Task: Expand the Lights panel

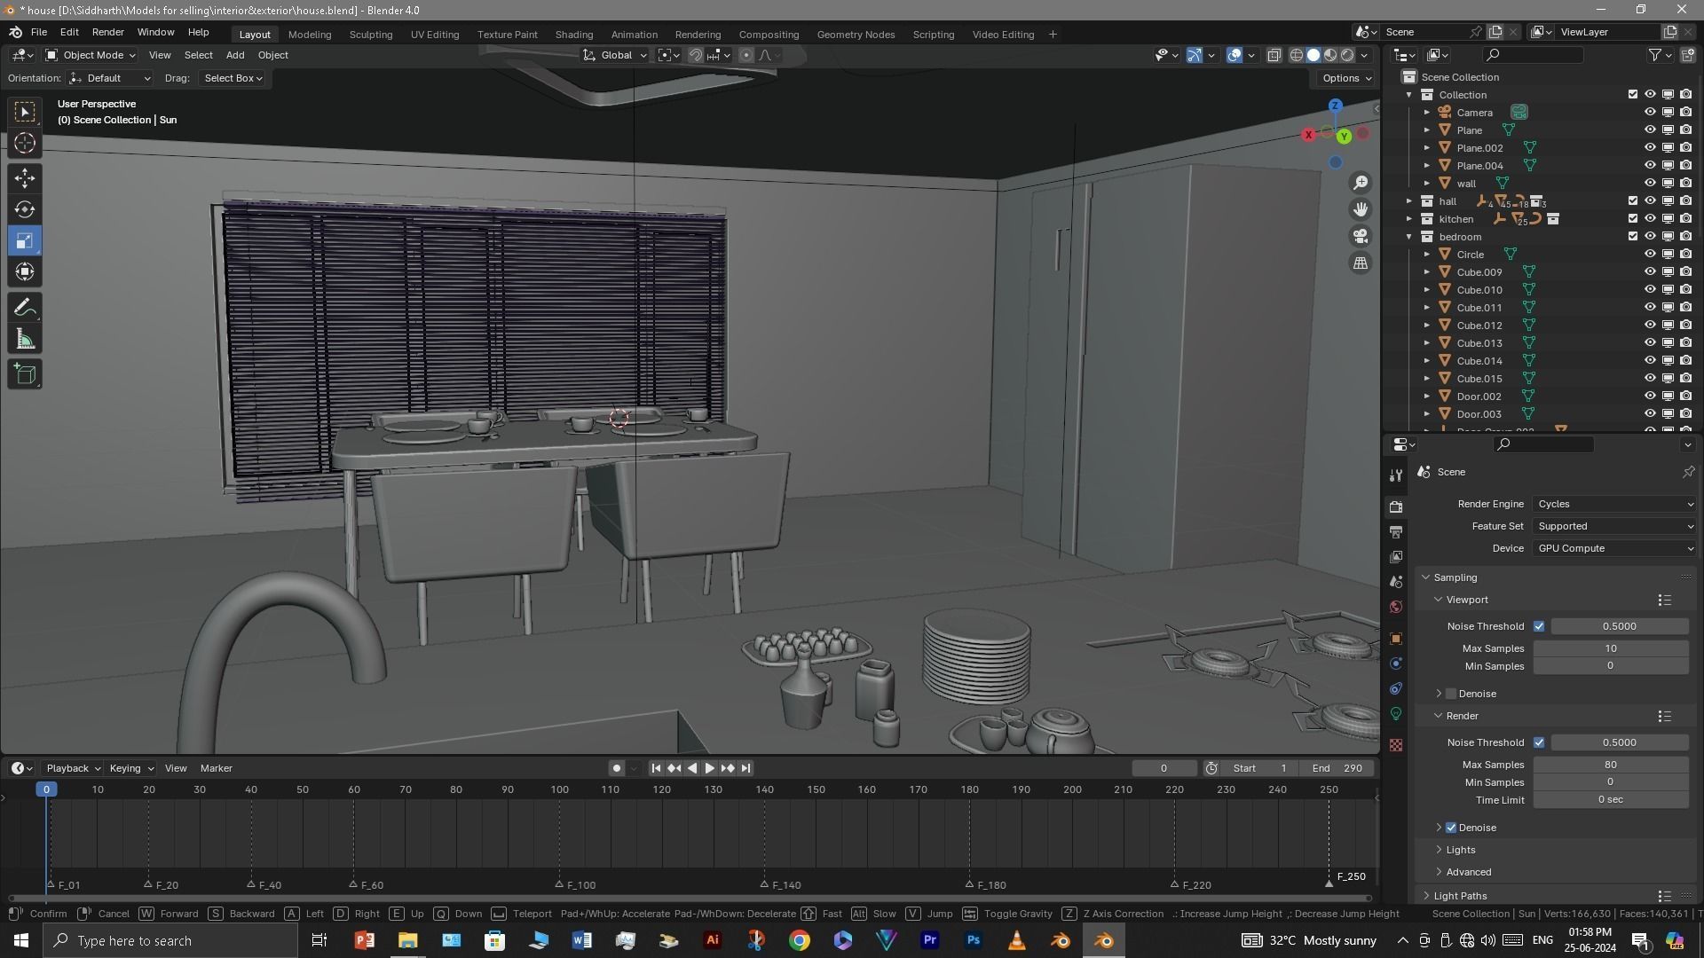Action: point(1459,850)
